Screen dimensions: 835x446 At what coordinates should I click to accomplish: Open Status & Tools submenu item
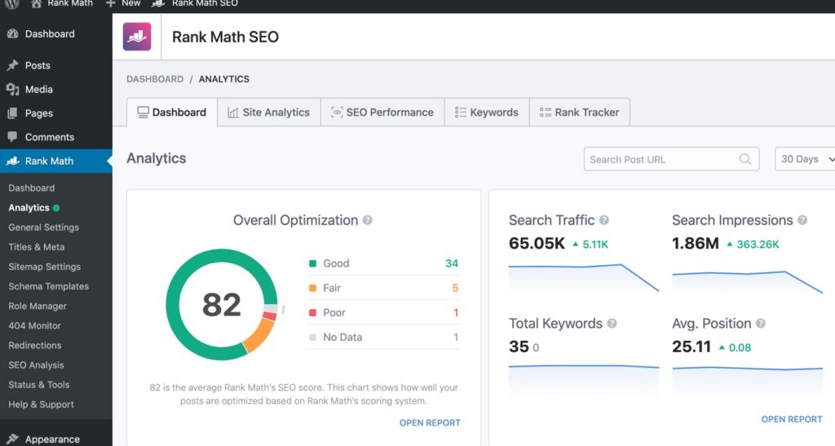pyautogui.click(x=39, y=385)
